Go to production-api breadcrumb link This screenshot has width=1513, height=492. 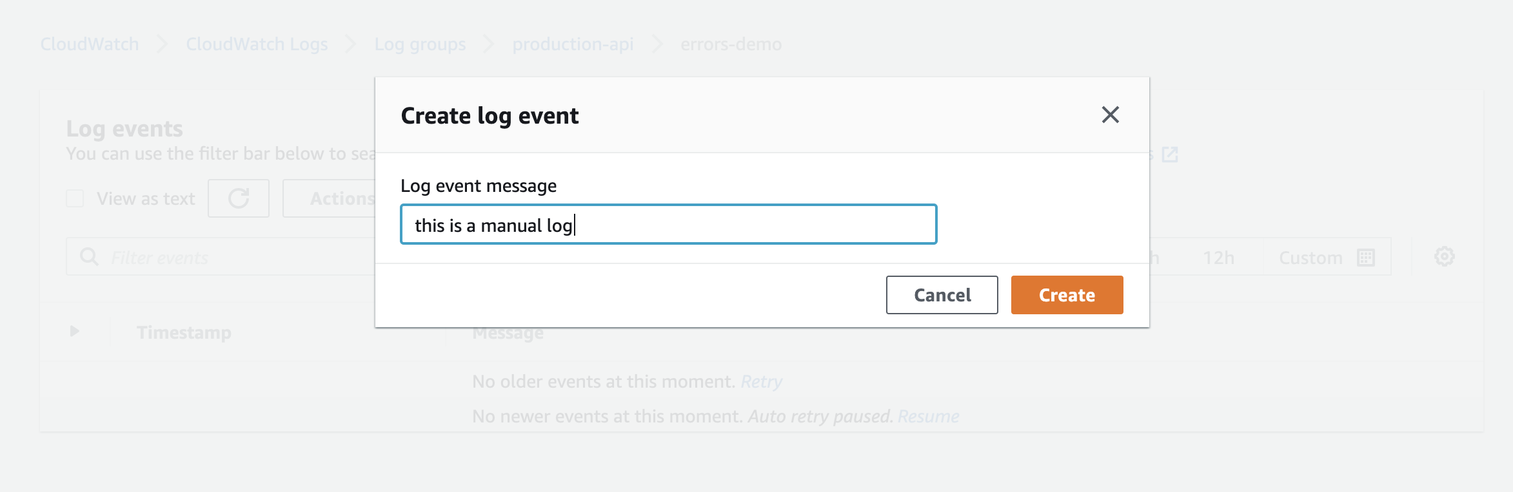tap(573, 44)
